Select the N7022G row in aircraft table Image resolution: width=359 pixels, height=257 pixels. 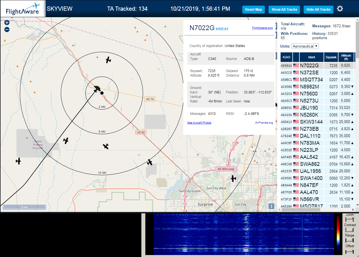click(317, 66)
